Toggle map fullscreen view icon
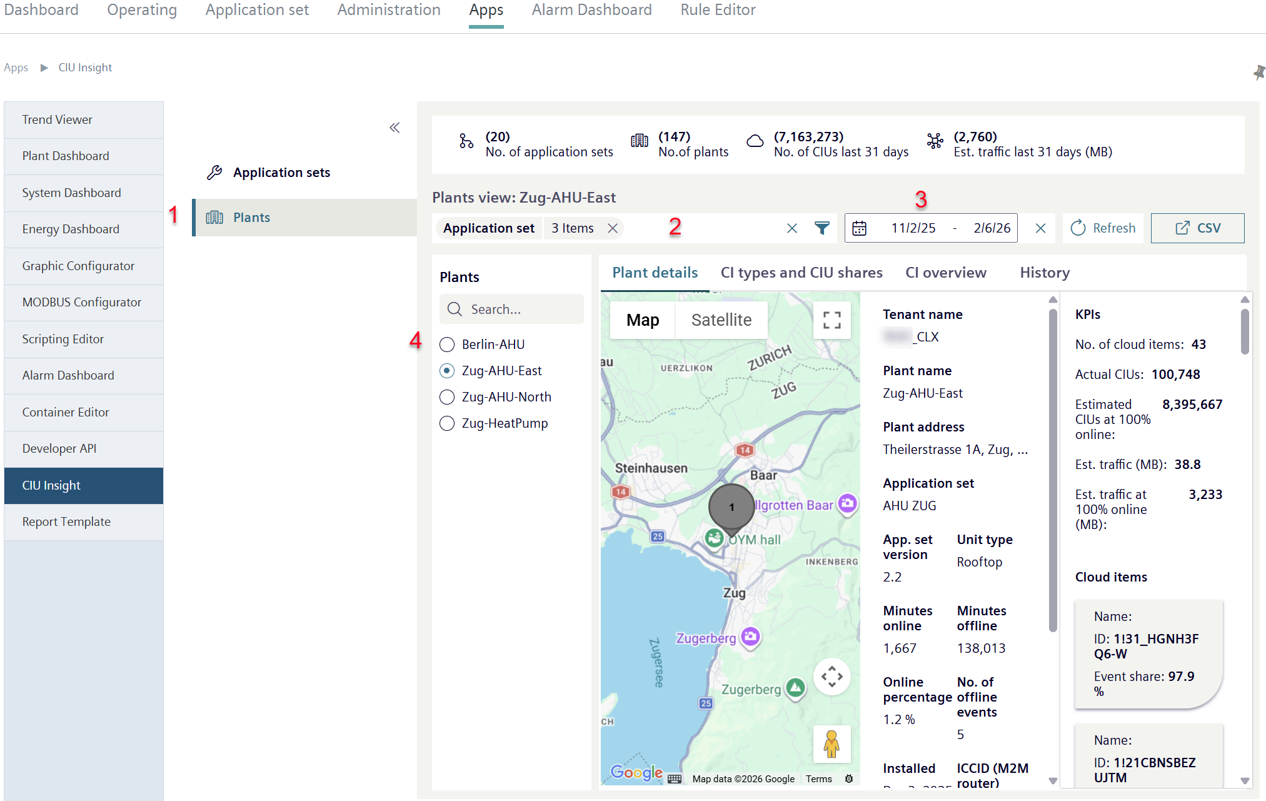This screenshot has height=801, width=1266. tap(831, 320)
